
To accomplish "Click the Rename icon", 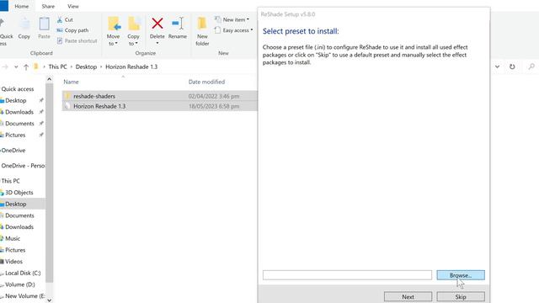I will [x=178, y=24].
